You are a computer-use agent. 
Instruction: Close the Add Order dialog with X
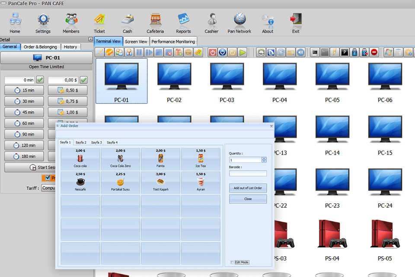(271, 126)
